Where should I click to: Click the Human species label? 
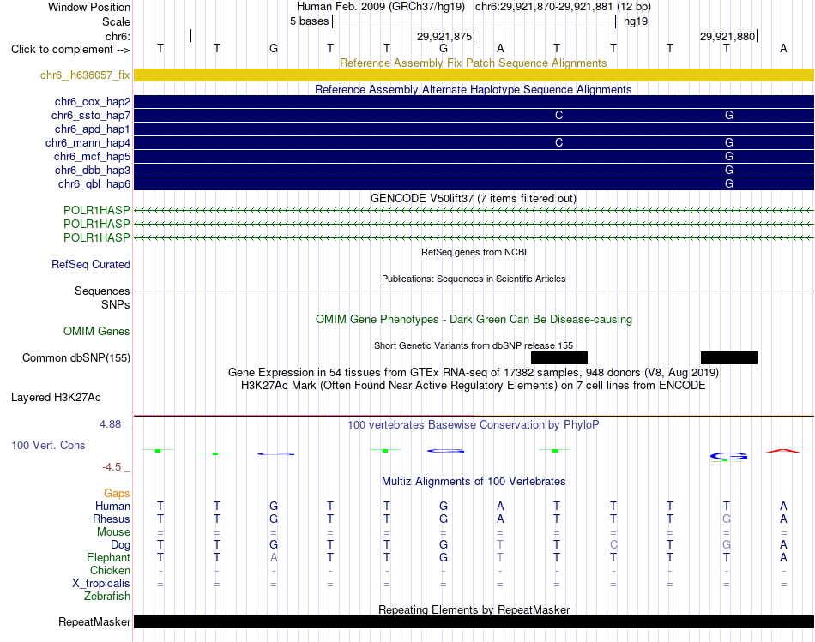(x=112, y=507)
